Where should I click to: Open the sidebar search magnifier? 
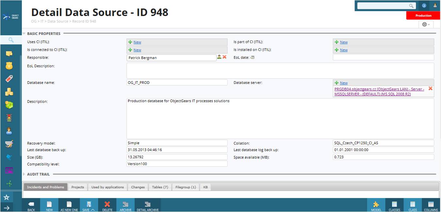coord(11,40)
